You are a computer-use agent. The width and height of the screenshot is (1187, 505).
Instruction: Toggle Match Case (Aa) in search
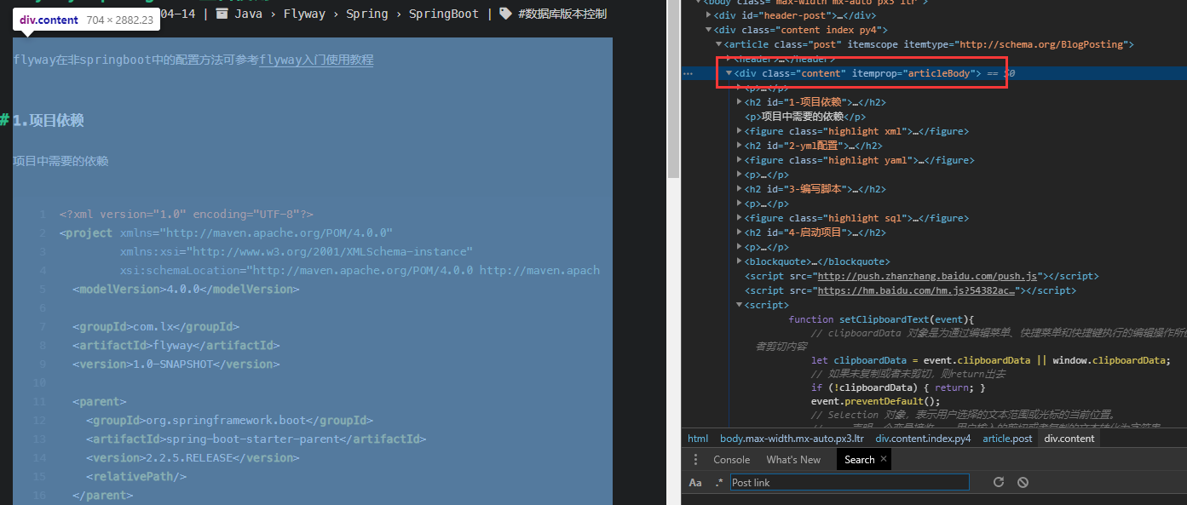click(695, 483)
